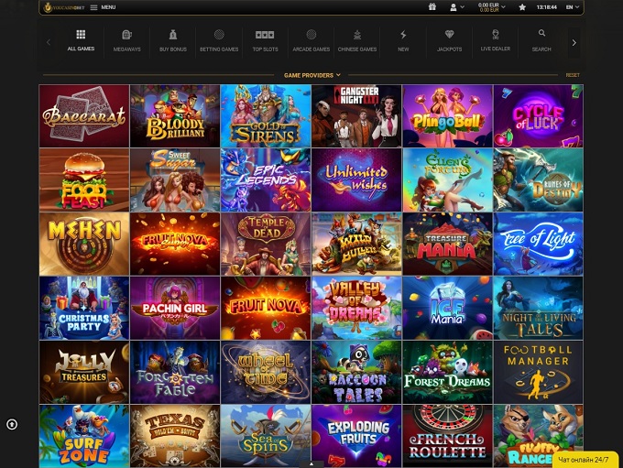
Task: Open the hamburger Menu
Action: pyautogui.click(x=103, y=6)
